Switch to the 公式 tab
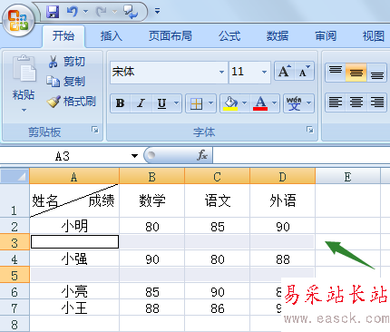 229,36
